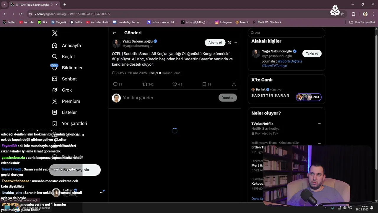Image resolution: width=378 pixels, height=213 pixels.
Task: Open account switcher three dots next to Lefter
Action: [102, 193]
